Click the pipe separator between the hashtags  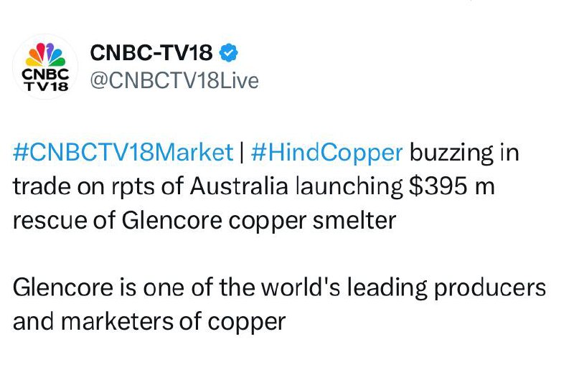[243, 153]
